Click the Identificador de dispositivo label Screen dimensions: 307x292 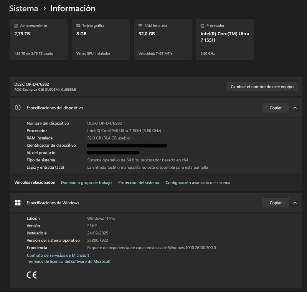pos(51,145)
